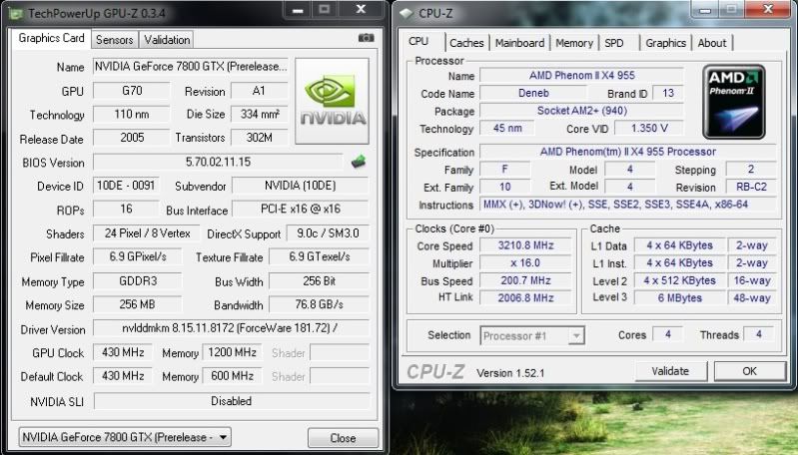Click the NVIDIA SLI Disabled value
798x455 pixels.
point(232,401)
